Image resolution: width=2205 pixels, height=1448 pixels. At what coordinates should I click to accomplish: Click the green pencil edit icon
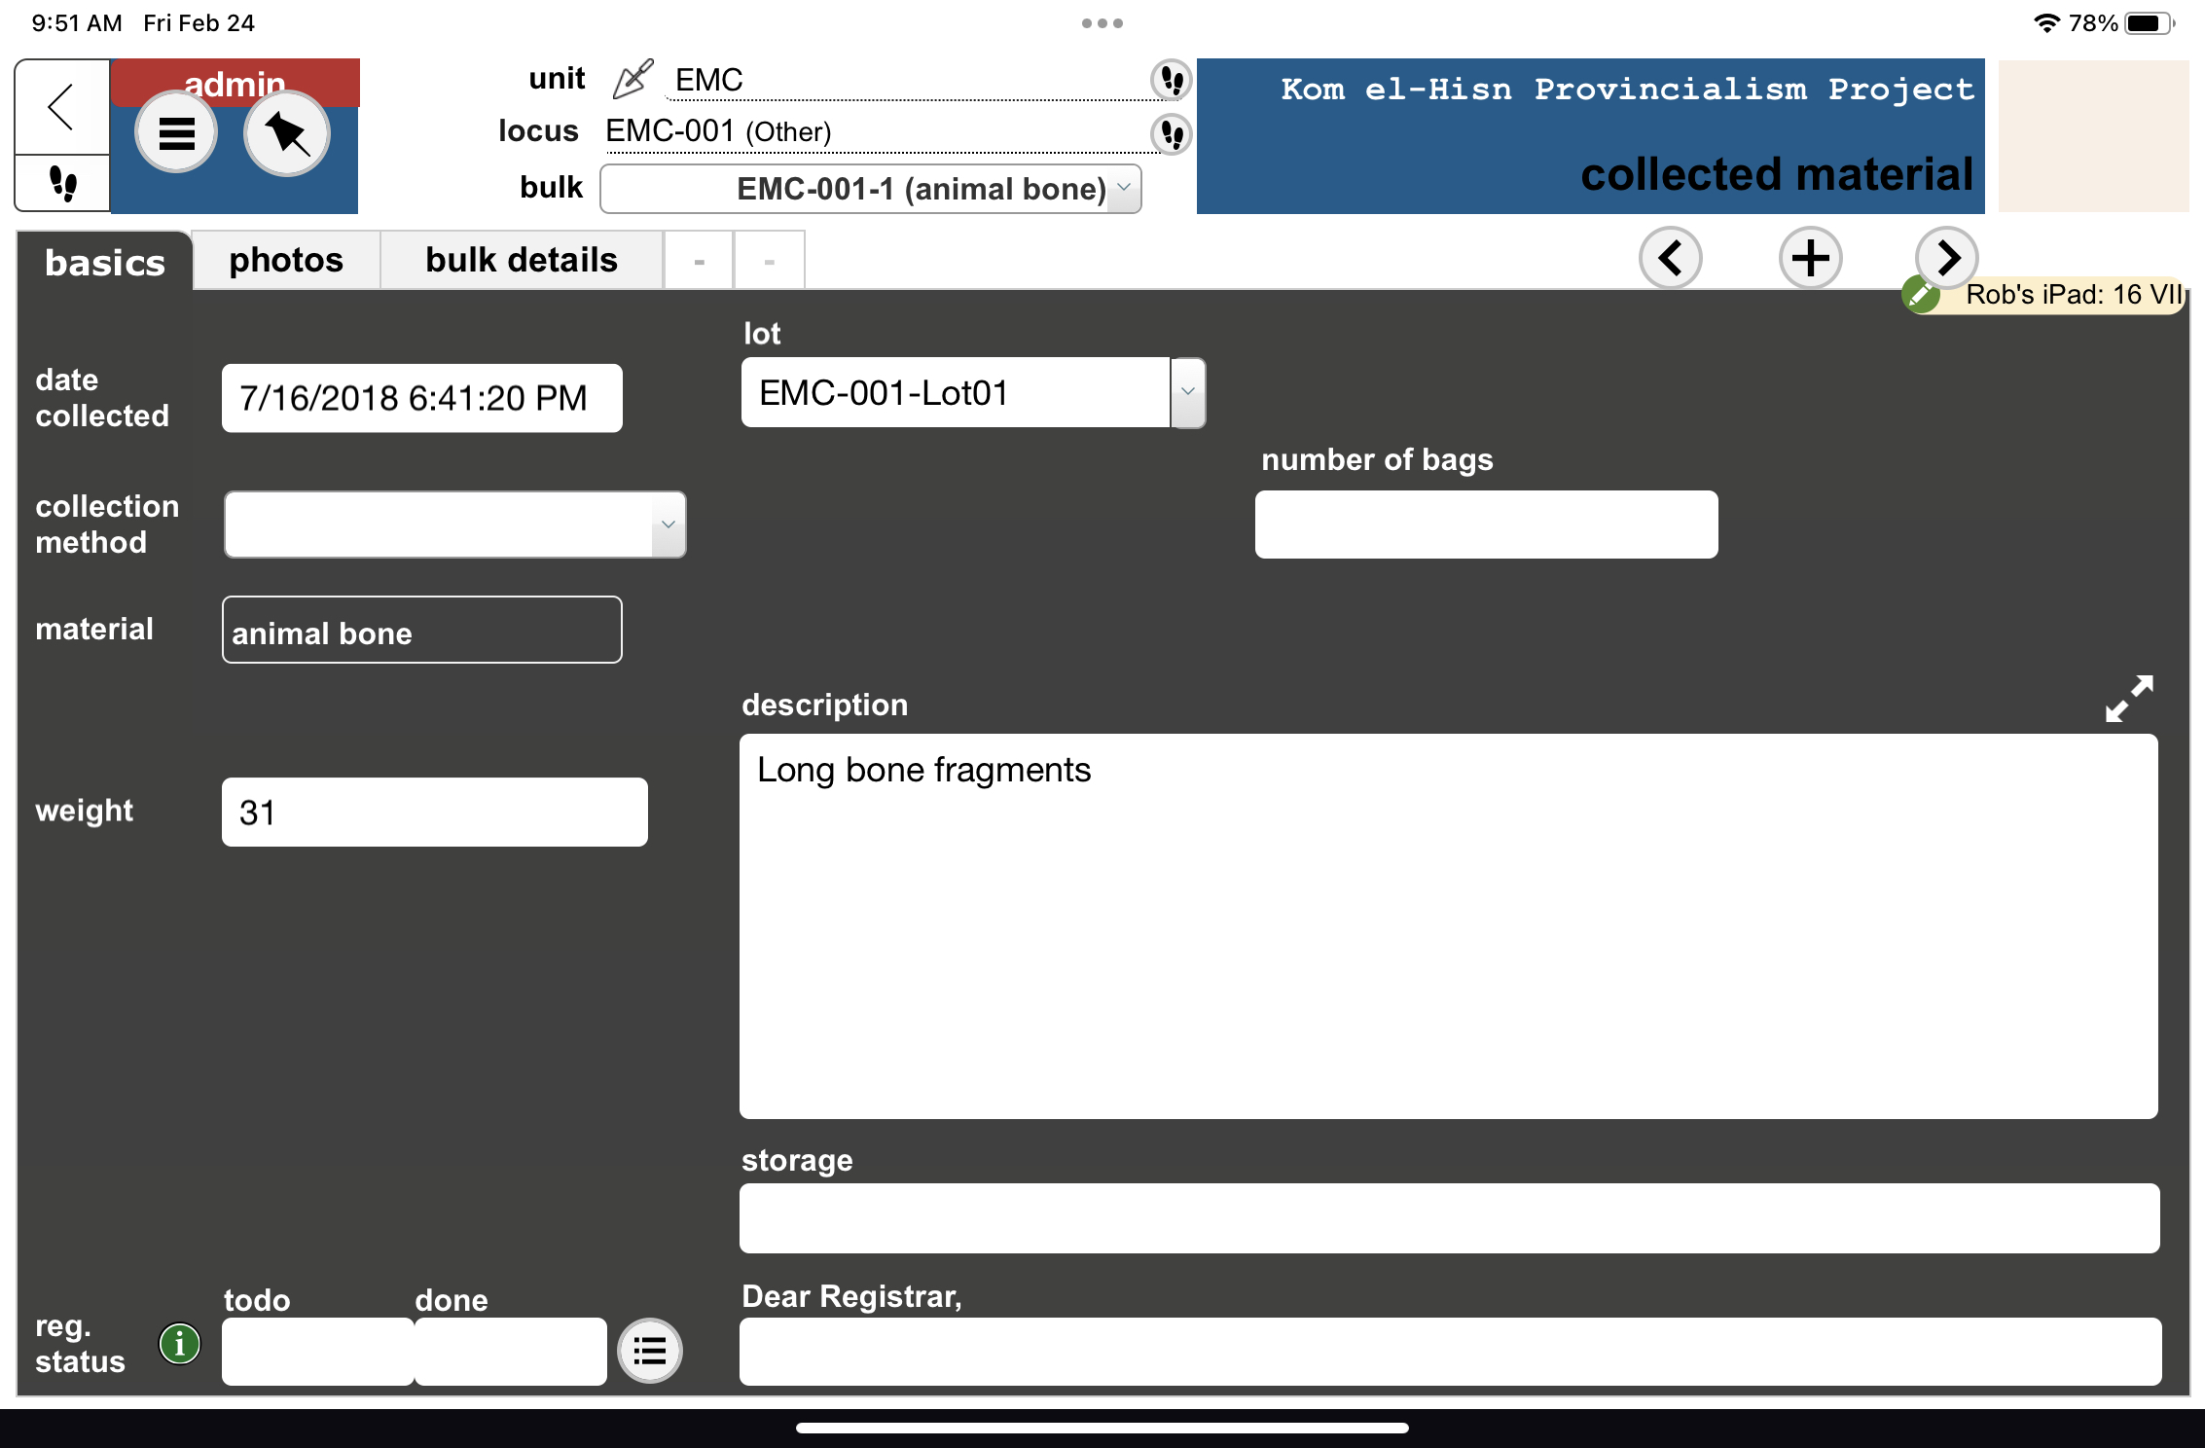[x=1921, y=294]
